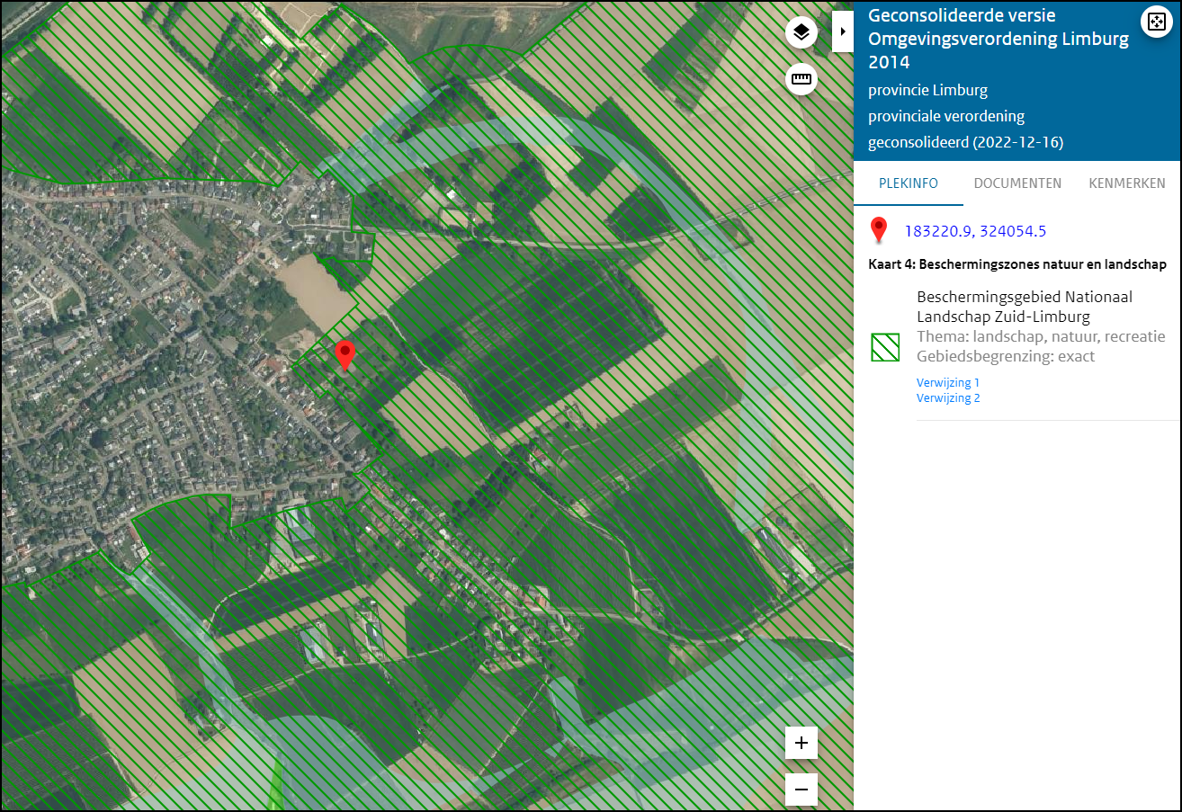Select the Plekinfo tab
This screenshot has height=812, width=1182.
pos(909,183)
